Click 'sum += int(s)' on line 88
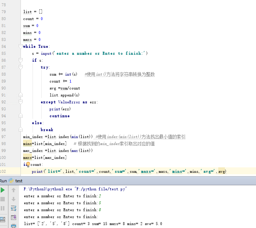 point(63,74)
